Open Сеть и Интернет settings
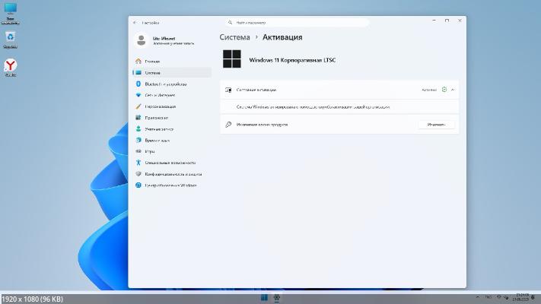The height and width of the screenshot is (304, 541). point(160,95)
